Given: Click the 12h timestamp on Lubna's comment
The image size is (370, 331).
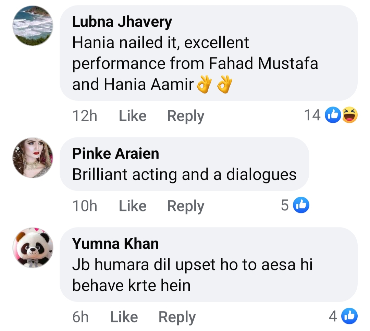Looking at the screenshot, I should coord(85,116).
